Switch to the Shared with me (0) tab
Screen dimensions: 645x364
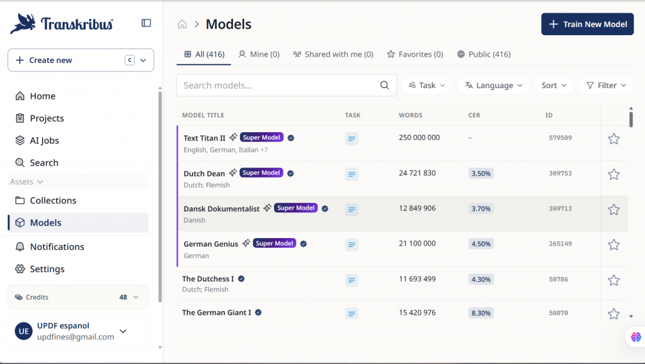(x=333, y=54)
